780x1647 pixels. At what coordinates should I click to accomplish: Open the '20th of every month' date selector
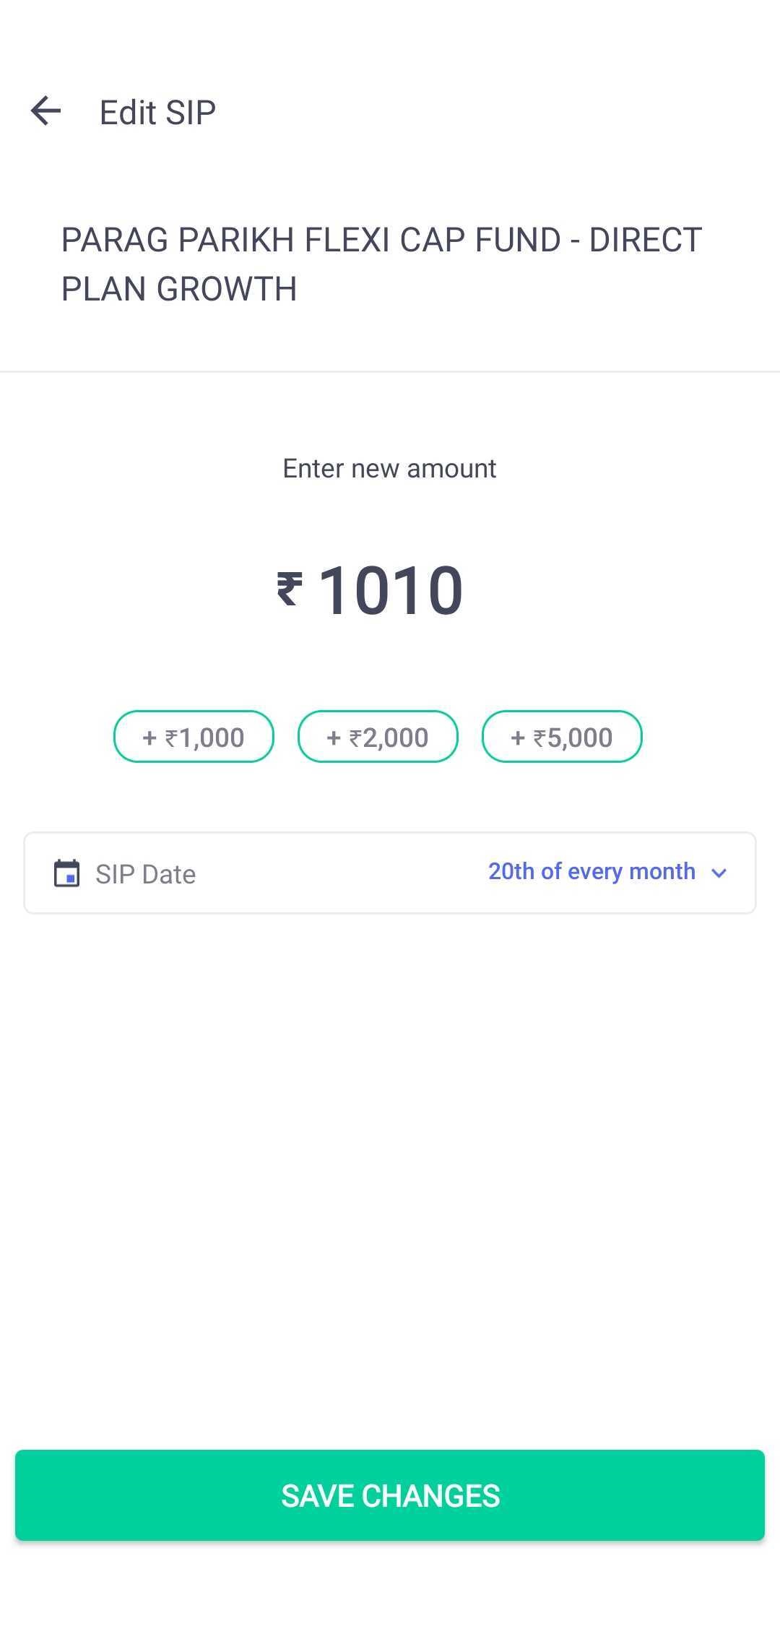(591, 871)
